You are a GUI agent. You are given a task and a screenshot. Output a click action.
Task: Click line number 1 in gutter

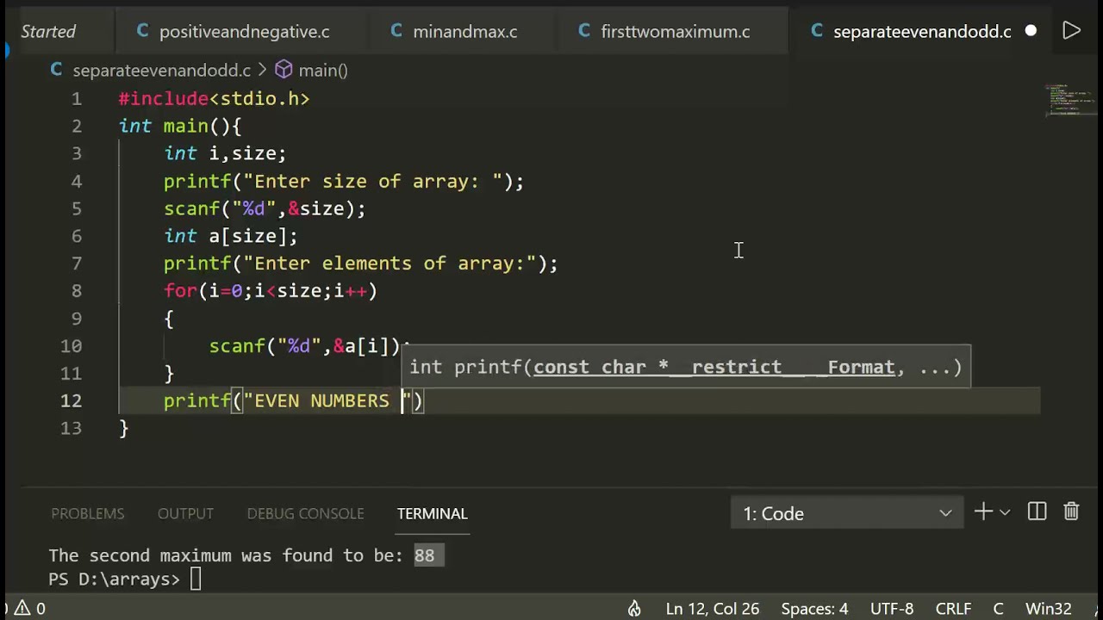coord(77,99)
